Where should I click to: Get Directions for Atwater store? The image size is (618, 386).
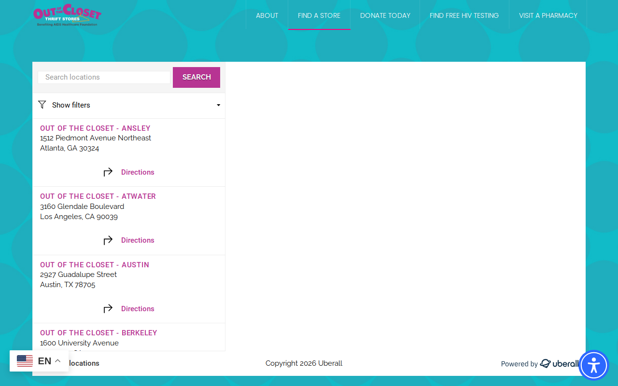point(138,240)
